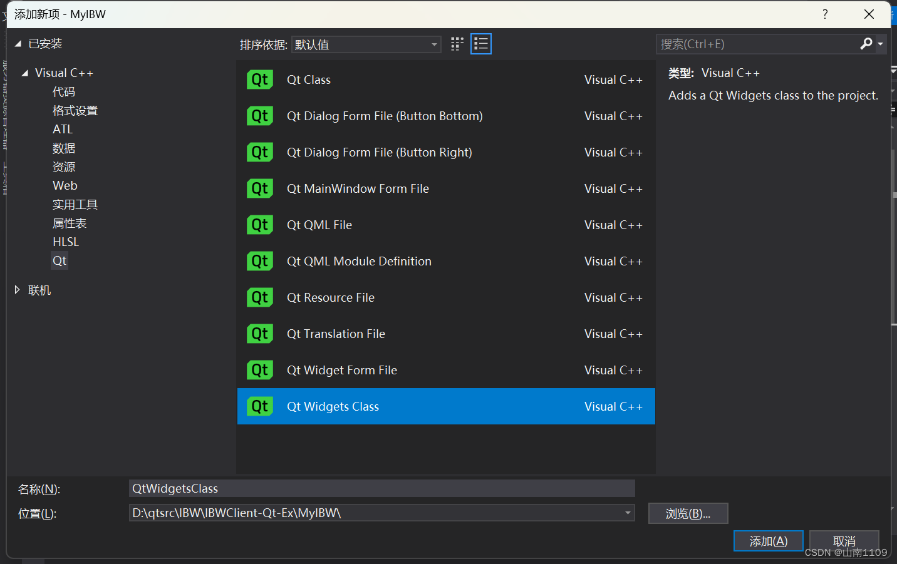Select the 数据 category
897x564 pixels.
click(x=64, y=148)
